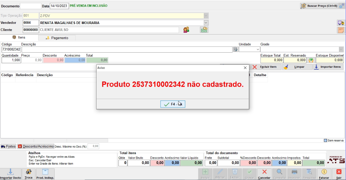Open the Fretes button
This screenshot has width=346, height=180.
tap(8, 146)
